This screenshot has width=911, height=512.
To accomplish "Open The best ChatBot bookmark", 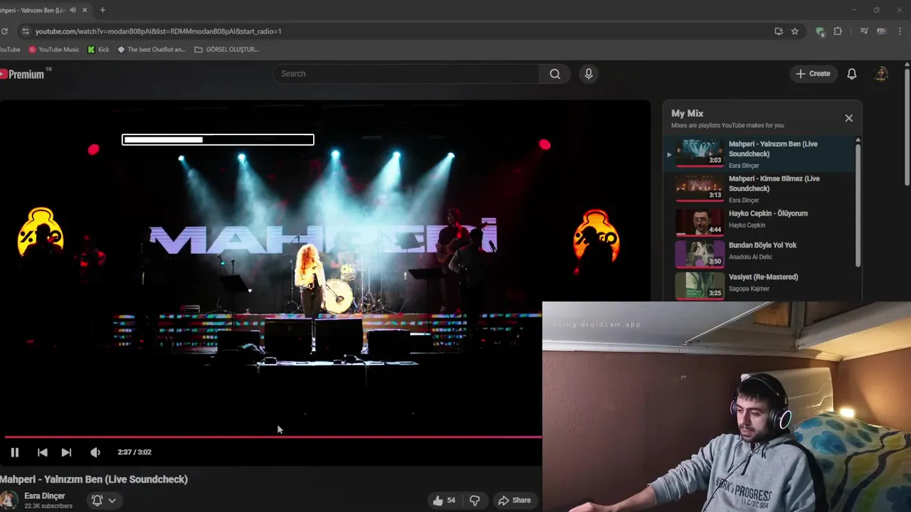I will point(151,50).
